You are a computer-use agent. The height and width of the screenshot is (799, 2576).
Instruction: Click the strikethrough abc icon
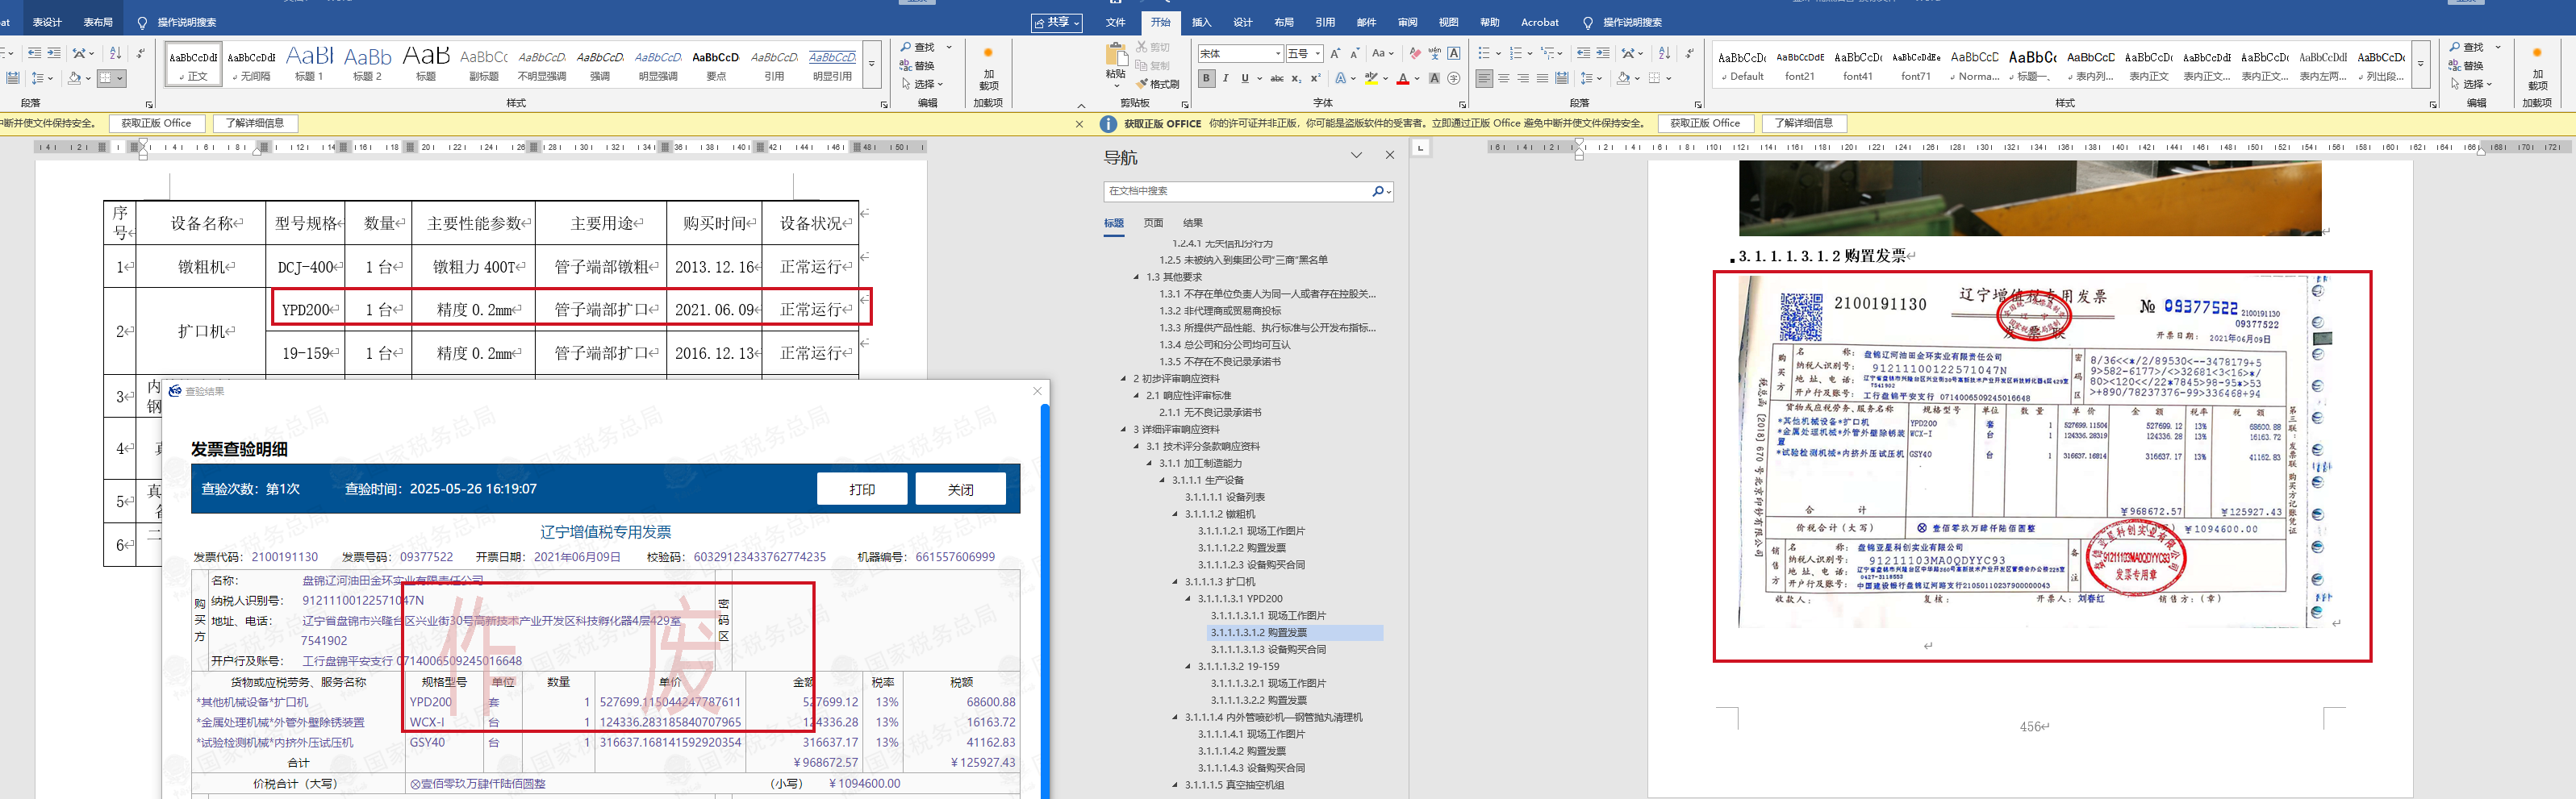pyautogui.click(x=1277, y=79)
